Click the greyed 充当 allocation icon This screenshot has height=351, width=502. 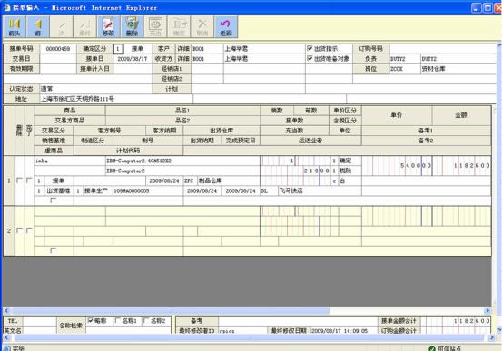[155, 26]
